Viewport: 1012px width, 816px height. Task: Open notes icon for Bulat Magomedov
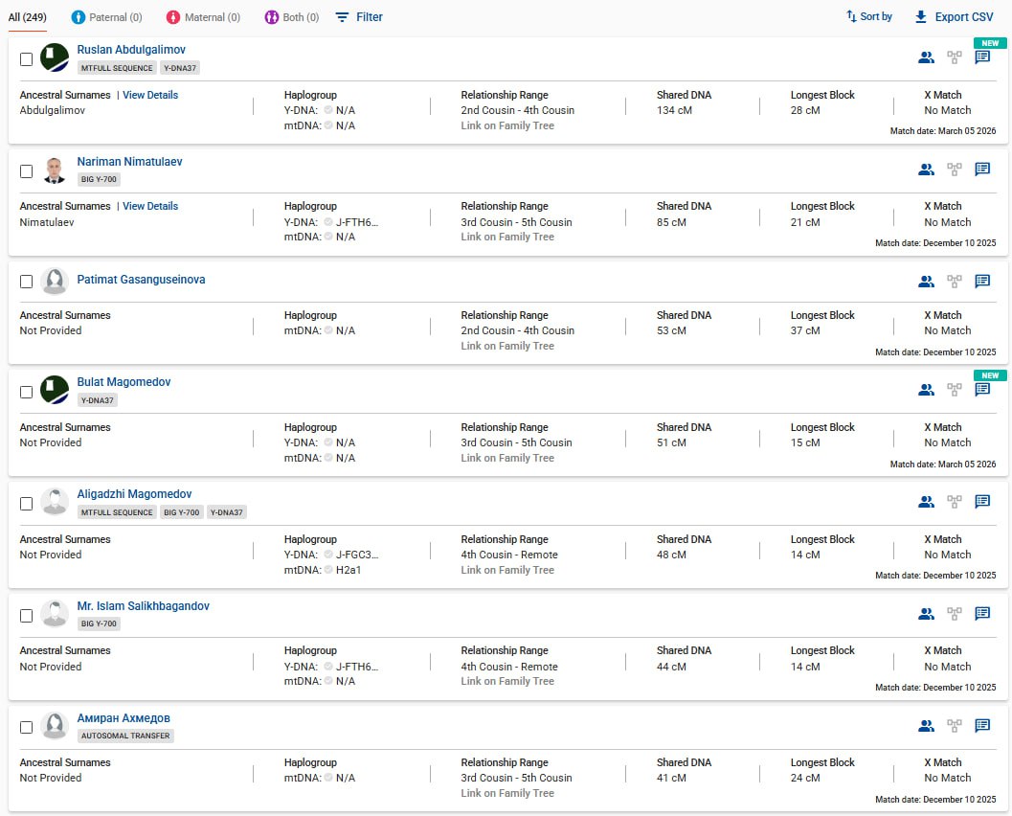click(x=982, y=389)
